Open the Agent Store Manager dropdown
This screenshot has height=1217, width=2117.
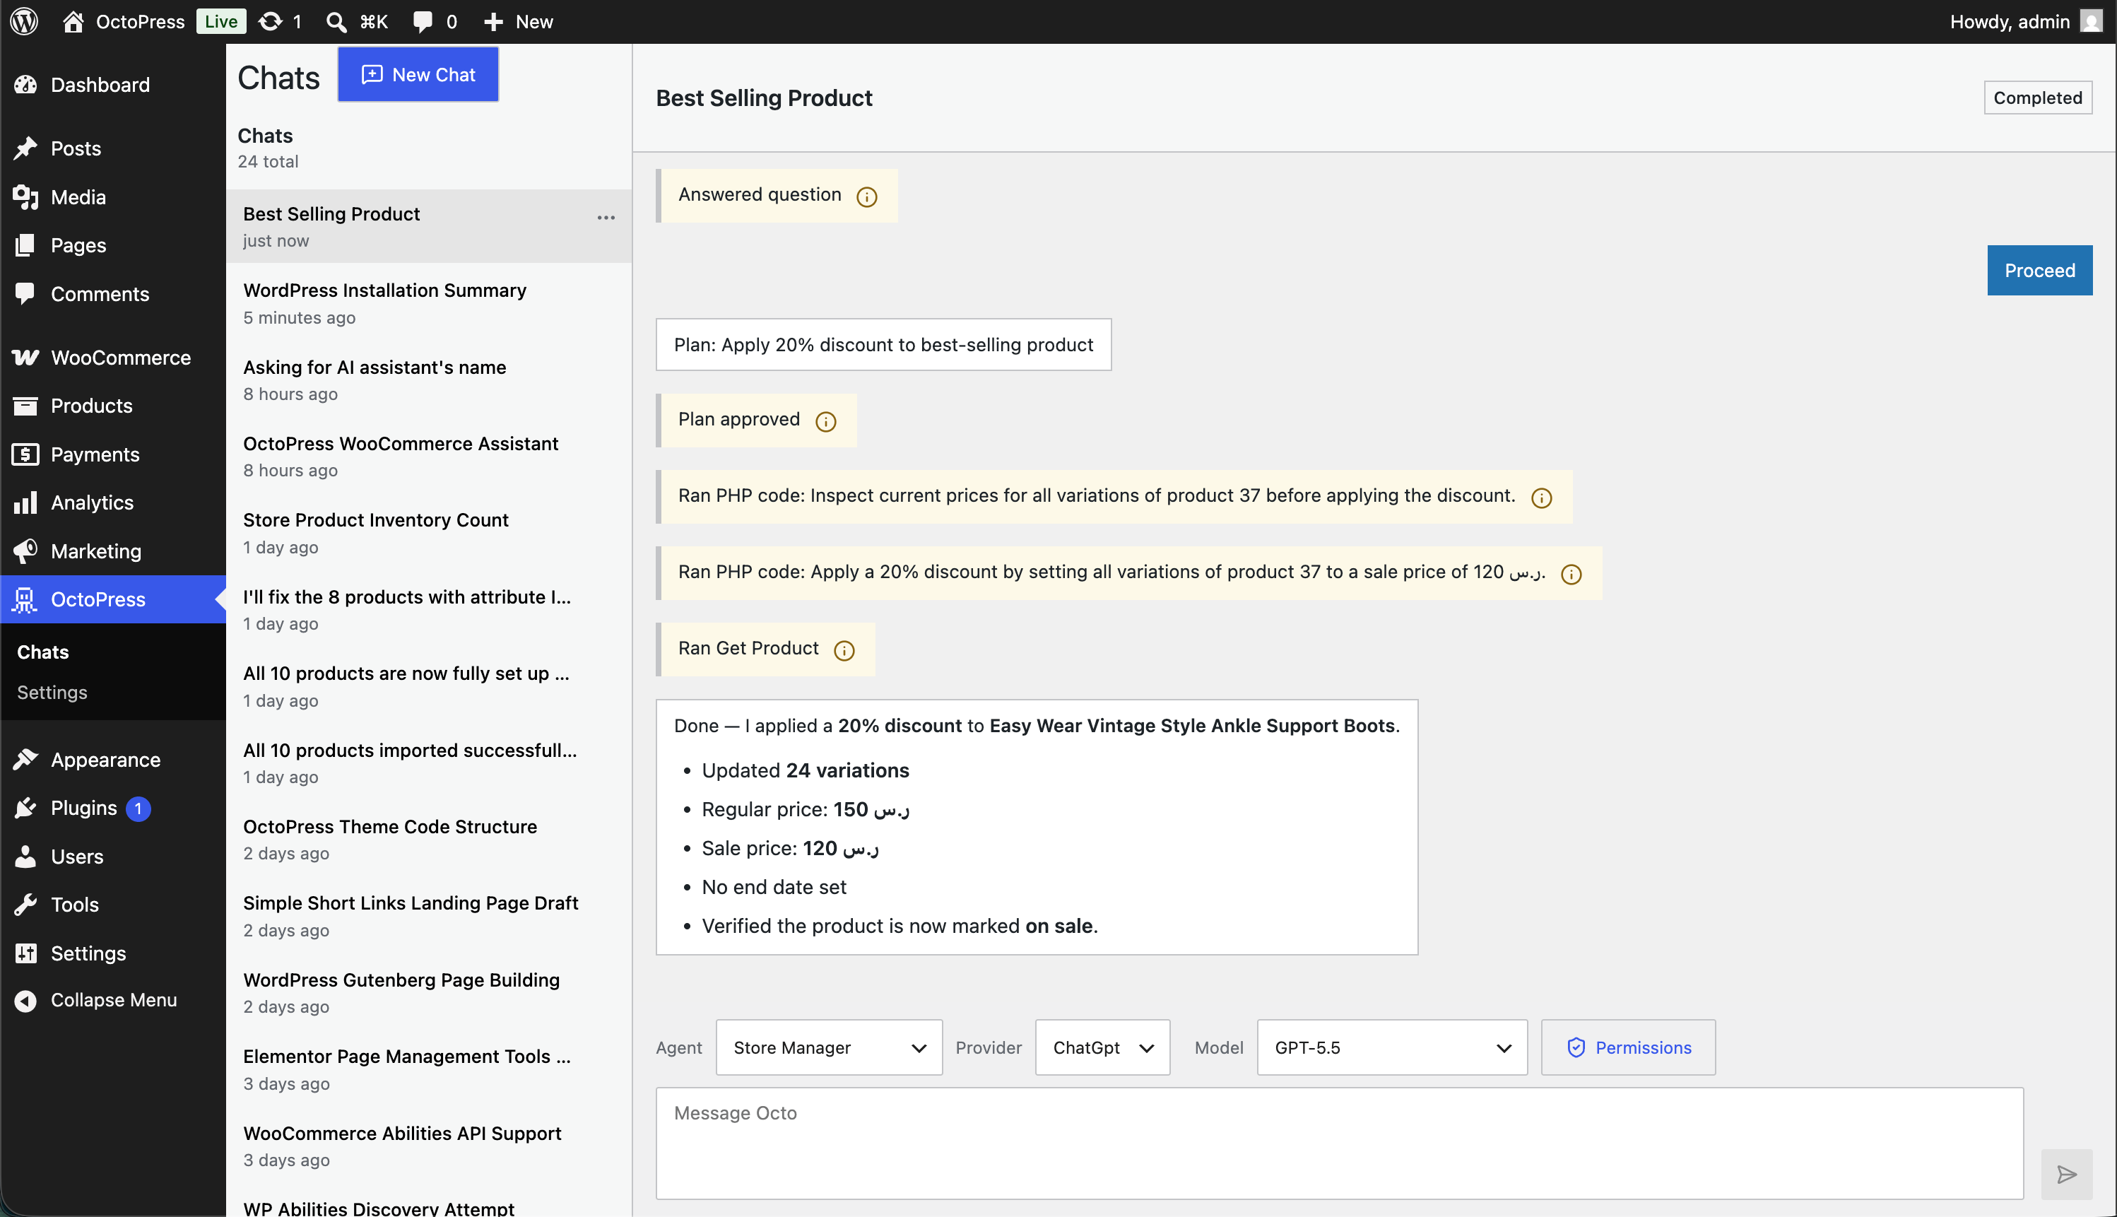click(x=829, y=1047)
